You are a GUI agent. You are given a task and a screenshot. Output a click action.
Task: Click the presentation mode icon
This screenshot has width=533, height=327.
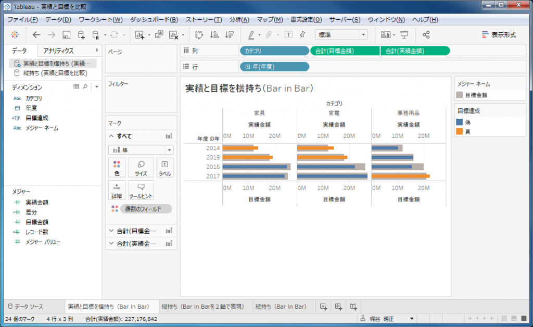pos(404,35)
